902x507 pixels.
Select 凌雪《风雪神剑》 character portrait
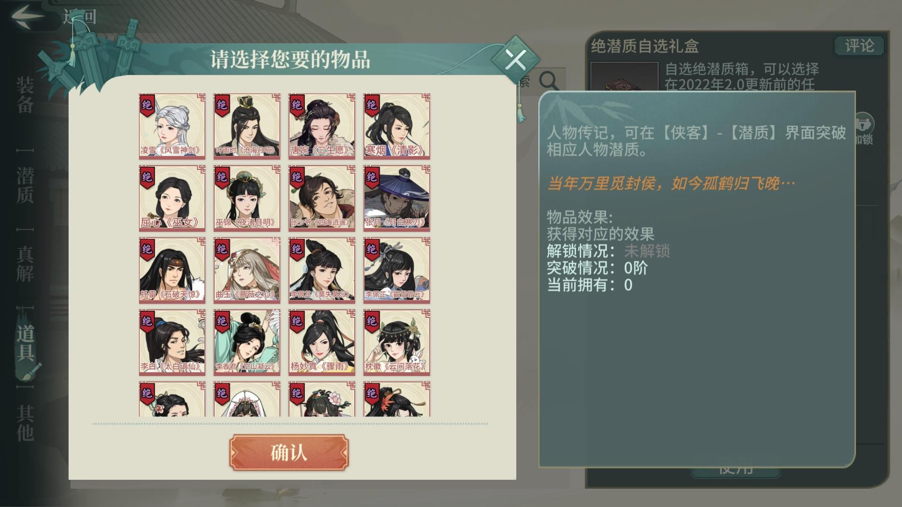point(172,126)
